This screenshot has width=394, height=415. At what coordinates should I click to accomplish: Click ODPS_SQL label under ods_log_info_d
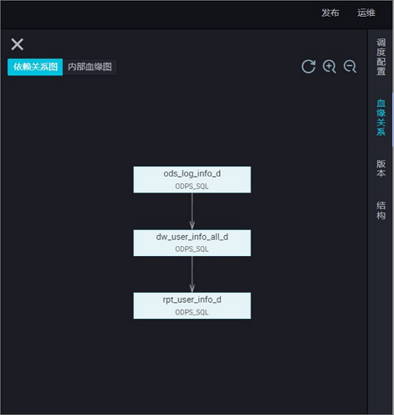pos(192,187)
